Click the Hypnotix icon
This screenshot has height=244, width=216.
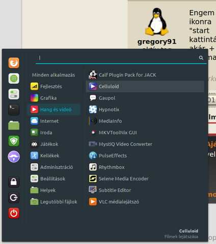click(x=93, y=109)
